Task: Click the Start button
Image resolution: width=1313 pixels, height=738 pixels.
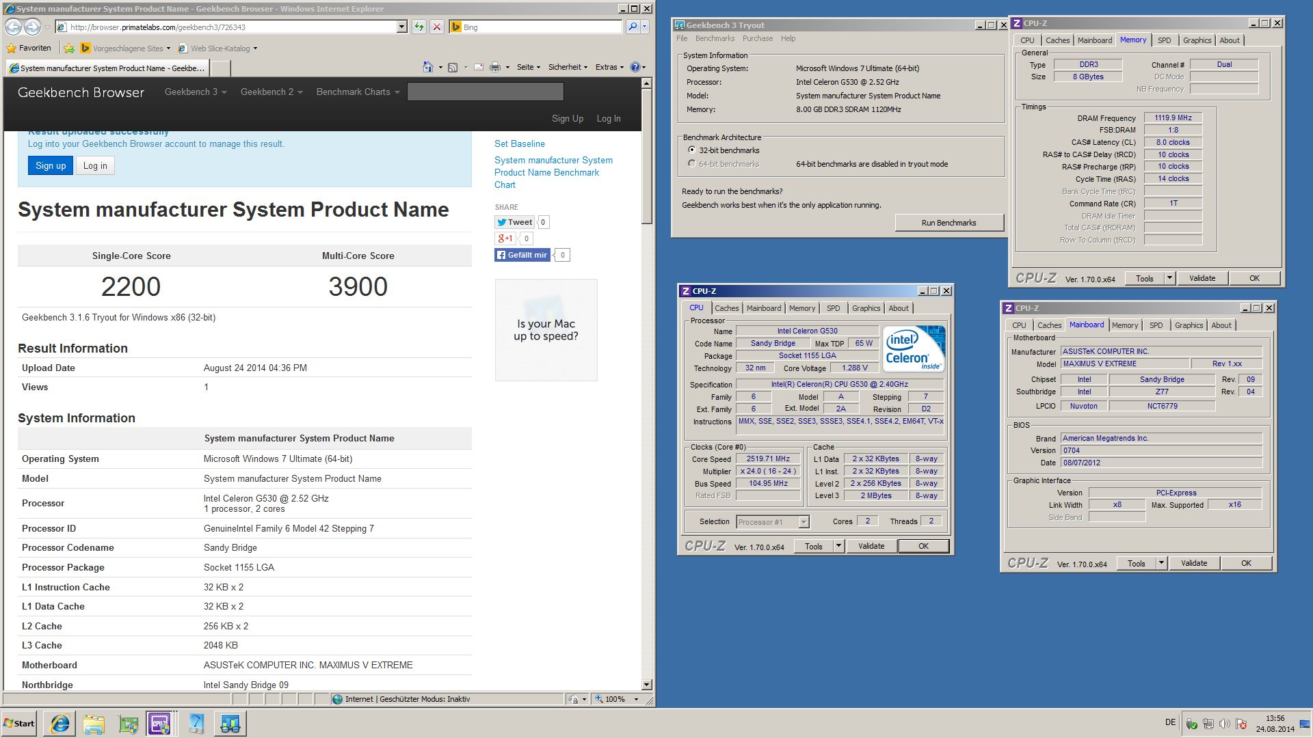Action: pyautogui.click(x=19, y=724)
